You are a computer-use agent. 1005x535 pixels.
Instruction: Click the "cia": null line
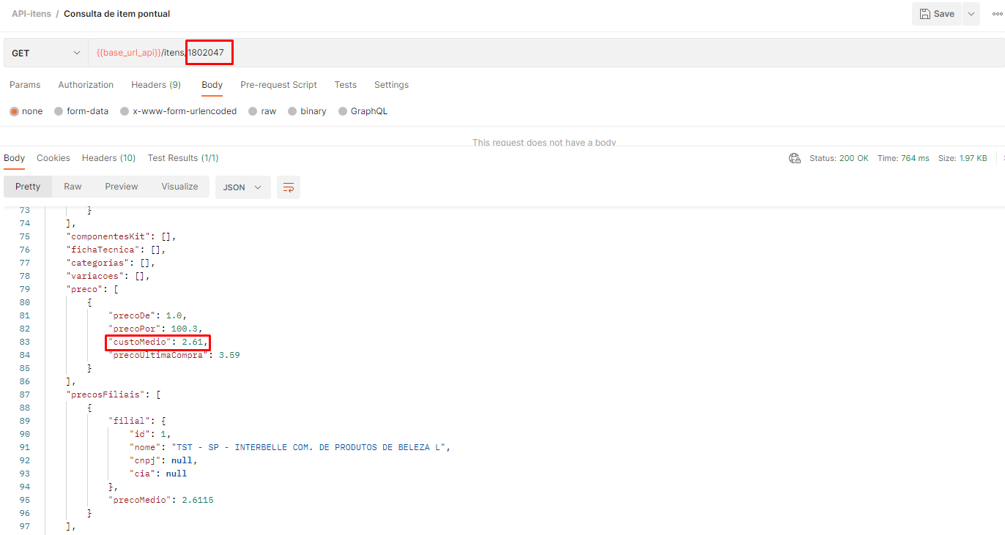[x=158, y=474]
